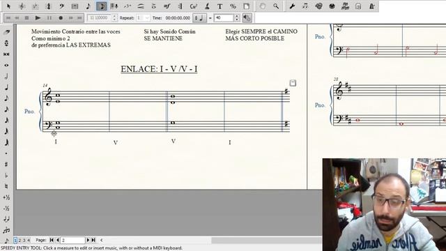The height and width of the screenshot is (251, 446).
Task: Skip to the end in playback controls
Action: click(x=79, y=18)
